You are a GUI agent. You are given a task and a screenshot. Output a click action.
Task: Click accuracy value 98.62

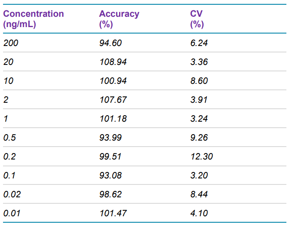(x=110, y=194)
